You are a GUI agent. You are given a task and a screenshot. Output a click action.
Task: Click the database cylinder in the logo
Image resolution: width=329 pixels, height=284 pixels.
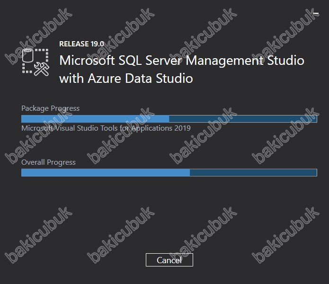[x=28, y=55]
